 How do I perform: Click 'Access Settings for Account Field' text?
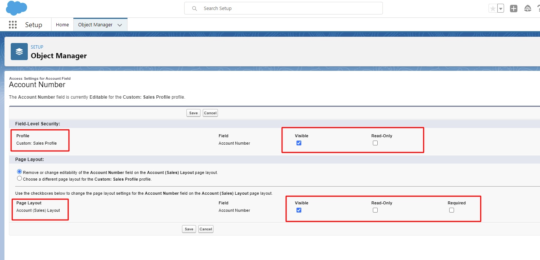click(40, 79)
